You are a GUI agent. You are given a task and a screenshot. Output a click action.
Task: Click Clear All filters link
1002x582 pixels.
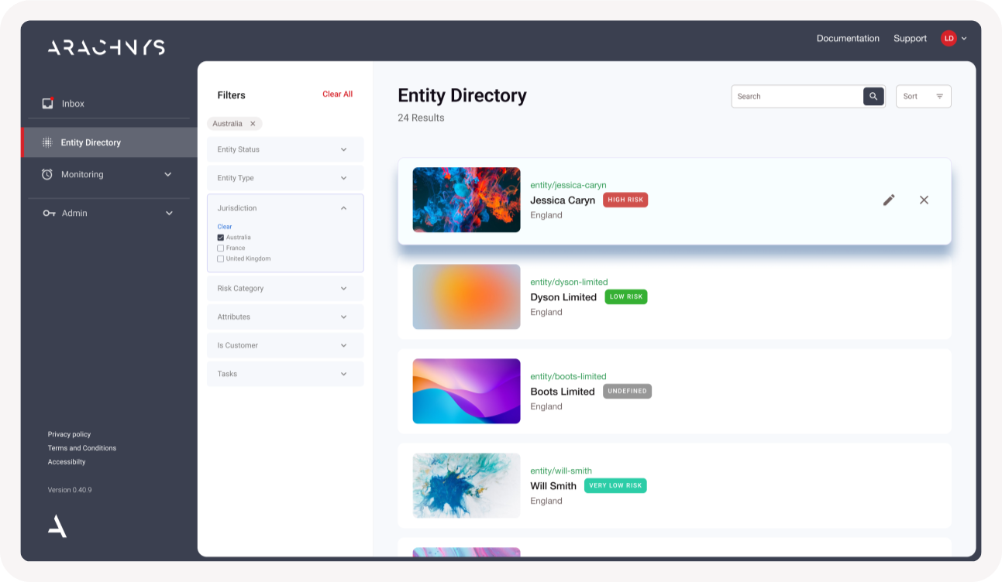(337, 94)
